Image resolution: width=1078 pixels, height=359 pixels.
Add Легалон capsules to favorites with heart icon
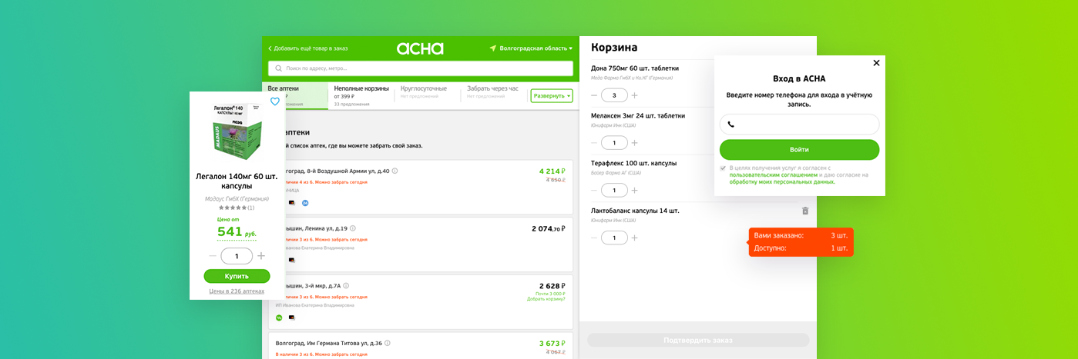coord(275,101)
